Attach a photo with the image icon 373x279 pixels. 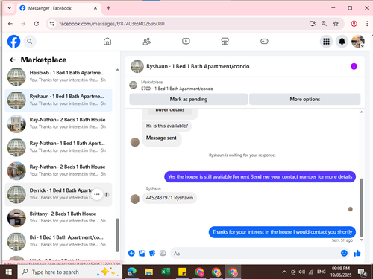[142, 253]
